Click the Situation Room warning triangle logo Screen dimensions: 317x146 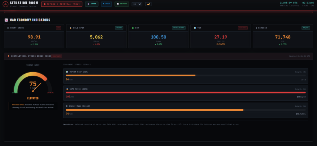click(5, 4)
